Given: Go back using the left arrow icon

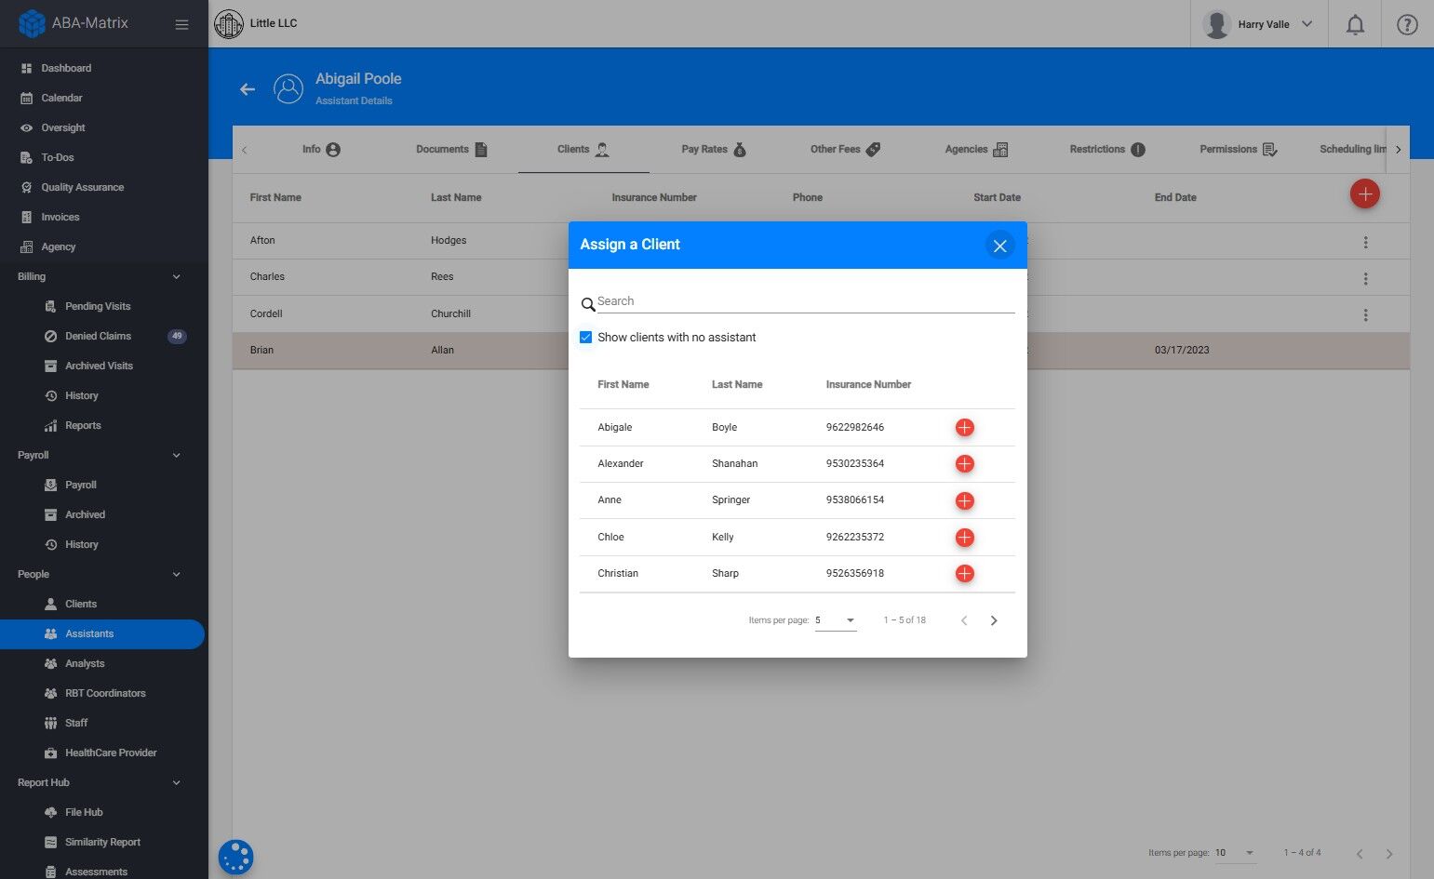Looking at the screenshot, I should coord(248,89).
